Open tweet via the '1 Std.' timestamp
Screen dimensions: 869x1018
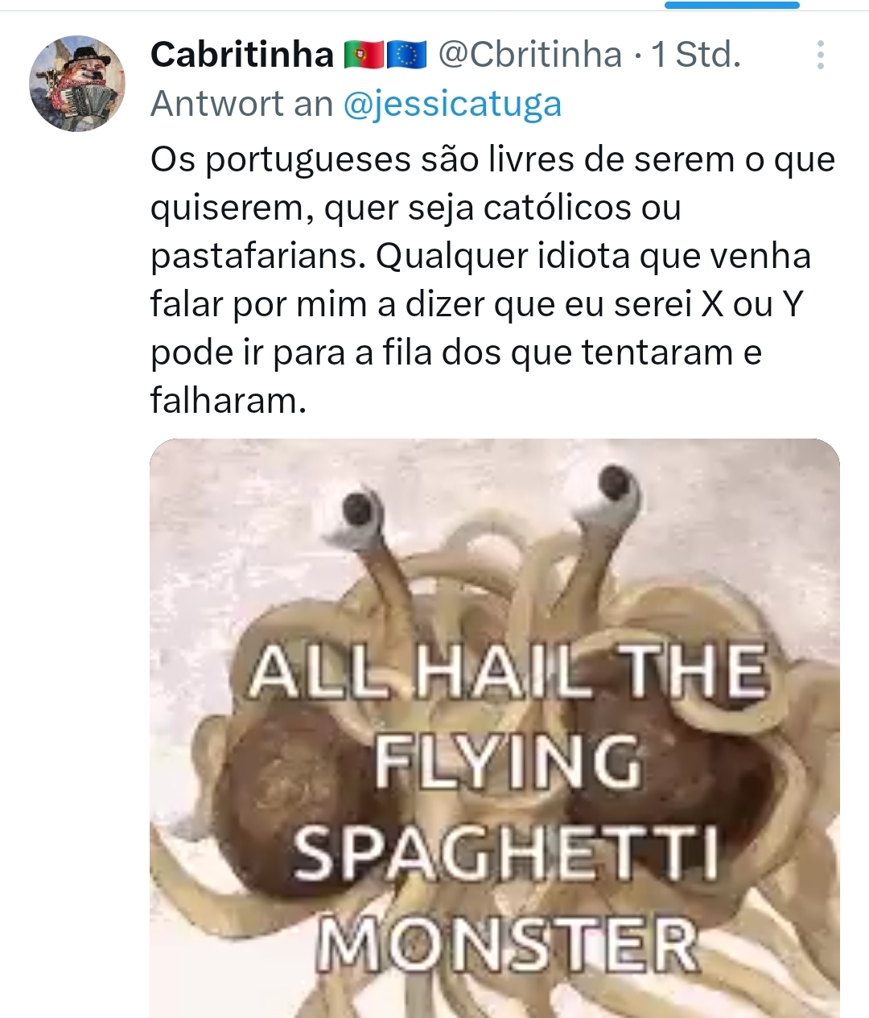pyautogui.click(x=696, y=55)
